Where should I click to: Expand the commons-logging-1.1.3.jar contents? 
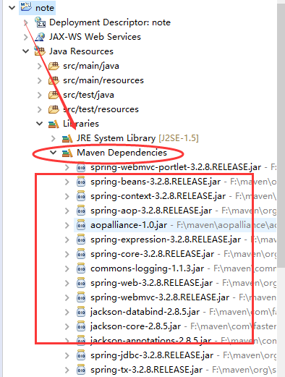pos(67,268)
